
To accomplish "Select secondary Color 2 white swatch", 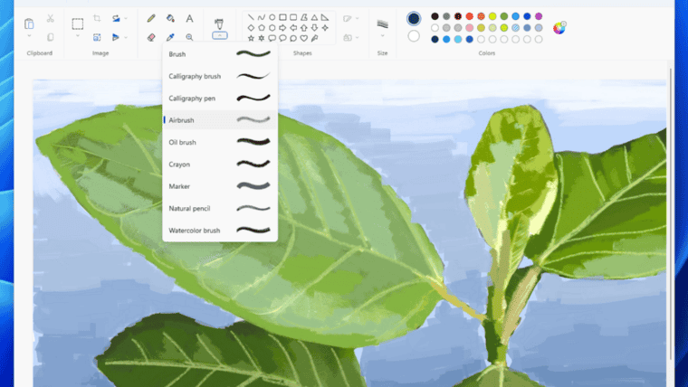I will (x=414, y=36).
